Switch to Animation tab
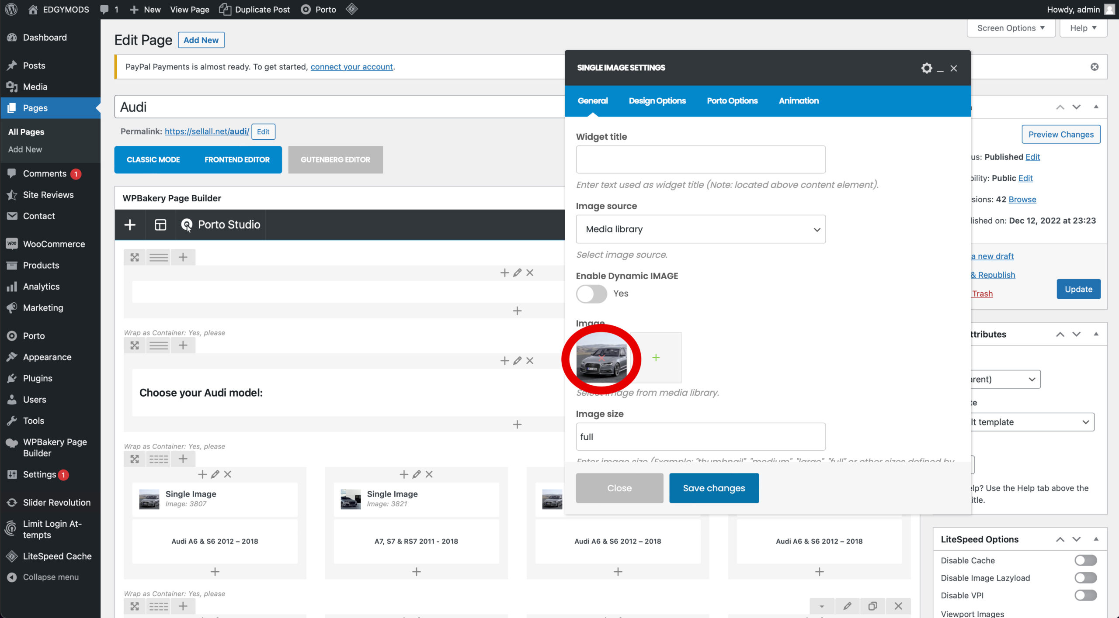 point(799,101)
